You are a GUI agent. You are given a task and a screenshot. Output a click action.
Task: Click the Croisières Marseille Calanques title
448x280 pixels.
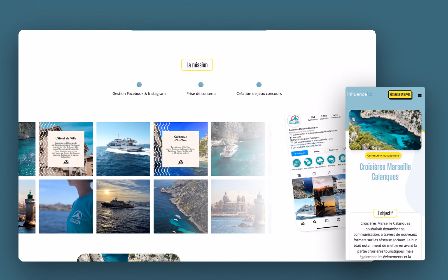(385, 172)
